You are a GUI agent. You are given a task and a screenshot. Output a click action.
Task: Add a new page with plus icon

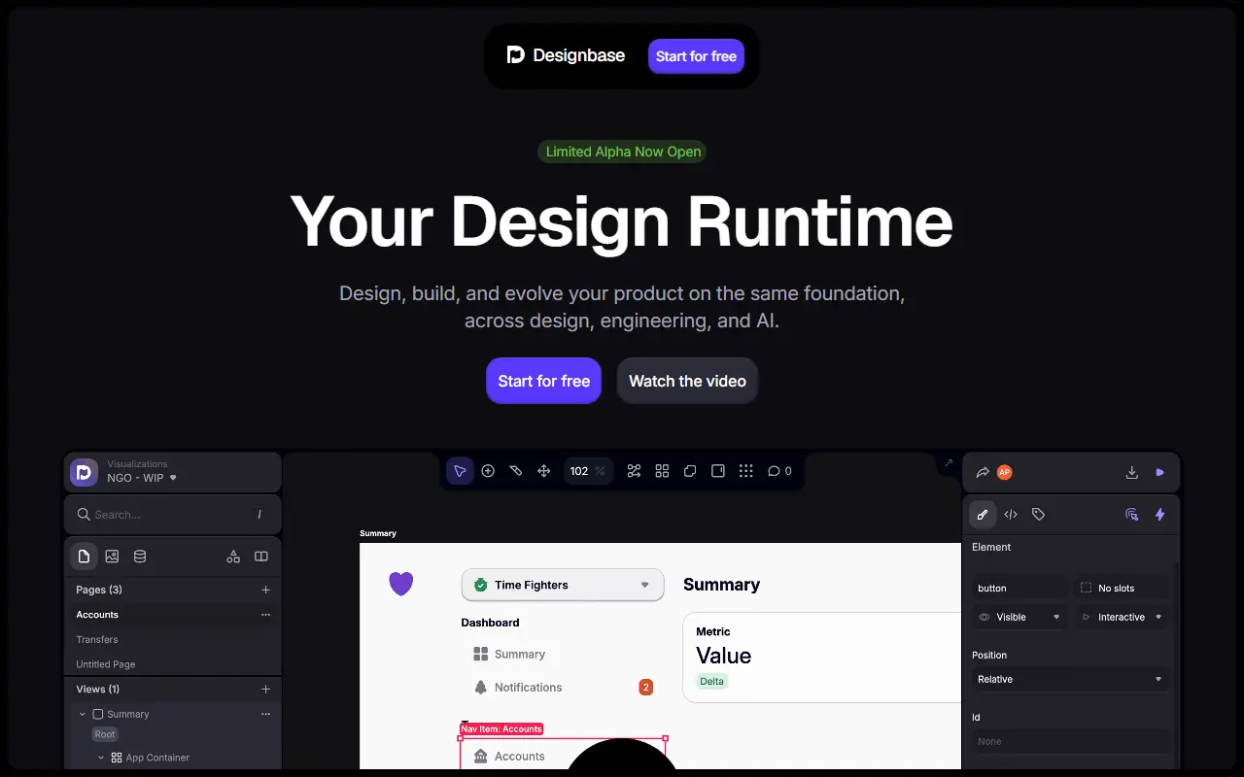tap(266, 590)
